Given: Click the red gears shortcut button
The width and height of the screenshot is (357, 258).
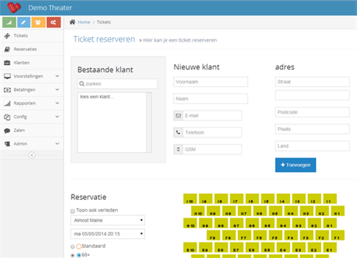Looking at the screenshot, I should point(53,22).
